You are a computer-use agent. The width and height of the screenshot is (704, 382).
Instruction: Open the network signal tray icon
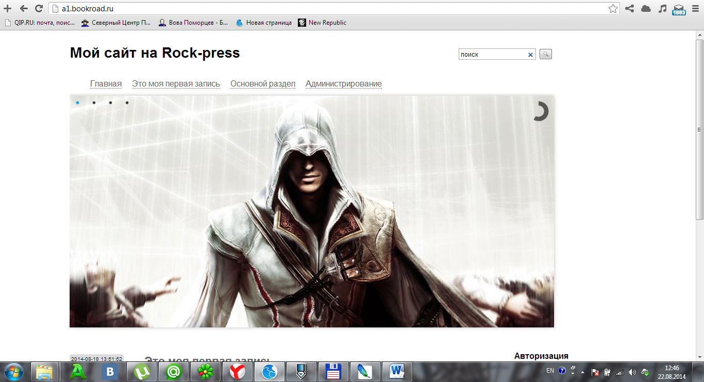[x=620, y=372]
